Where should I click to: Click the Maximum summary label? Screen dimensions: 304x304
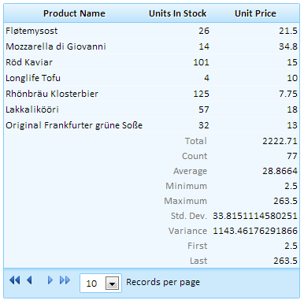pyautogui.click(x=186, y=201)
